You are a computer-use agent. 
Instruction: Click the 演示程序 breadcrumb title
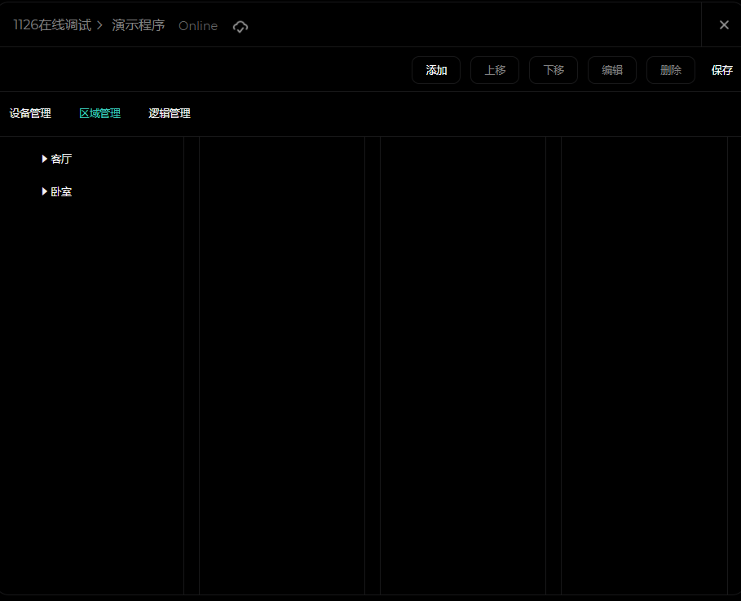(139, 25)
